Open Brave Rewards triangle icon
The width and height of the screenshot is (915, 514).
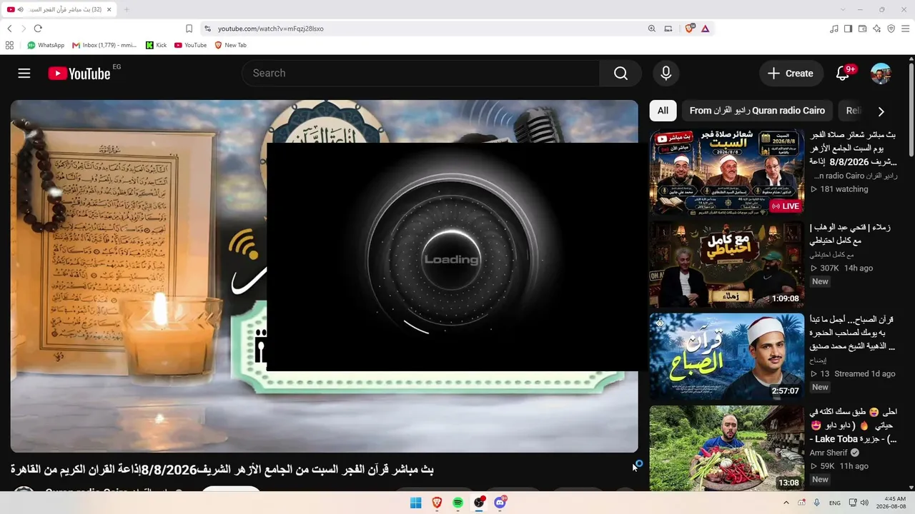[705, 29]
